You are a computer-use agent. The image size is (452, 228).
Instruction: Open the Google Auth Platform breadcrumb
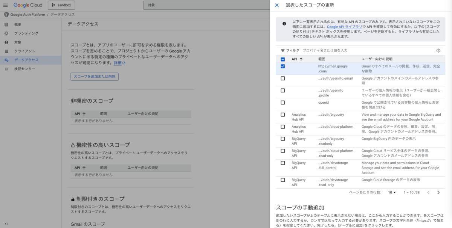click(27, 14)
